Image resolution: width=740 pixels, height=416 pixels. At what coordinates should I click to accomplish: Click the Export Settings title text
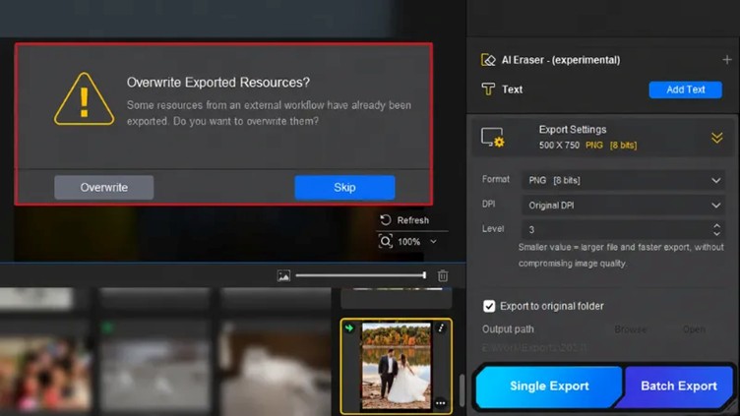573,129
